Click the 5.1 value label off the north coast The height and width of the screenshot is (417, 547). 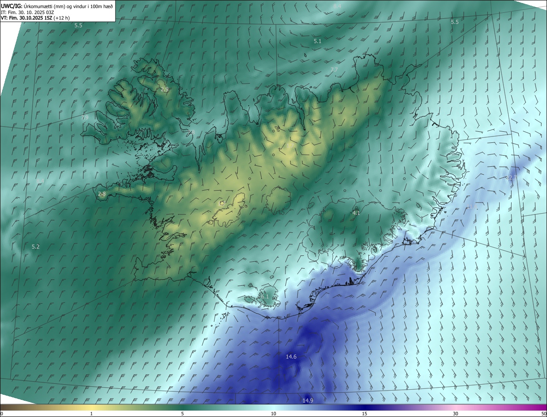click(x=317, y=41)
